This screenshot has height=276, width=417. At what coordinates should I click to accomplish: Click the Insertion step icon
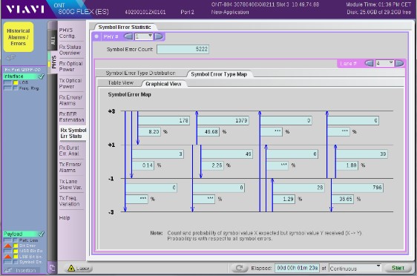tap(8, 270)
